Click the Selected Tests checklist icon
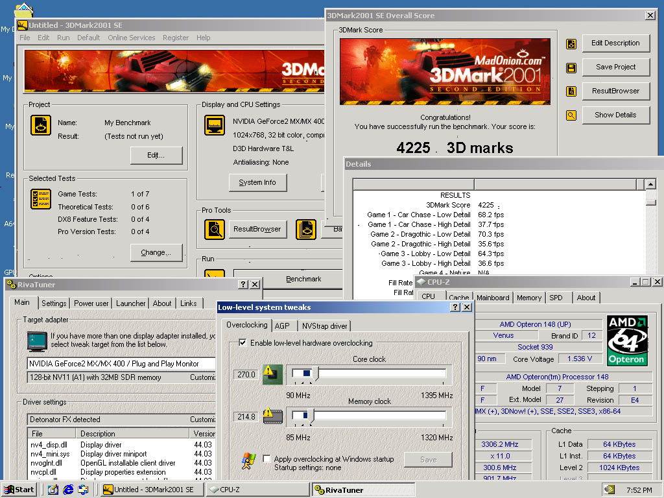Image resolution: width=664 pixels, height=498 pixels. tap(41, 200)
